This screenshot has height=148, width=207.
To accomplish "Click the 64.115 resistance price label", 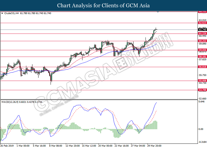I will [203, 12].
